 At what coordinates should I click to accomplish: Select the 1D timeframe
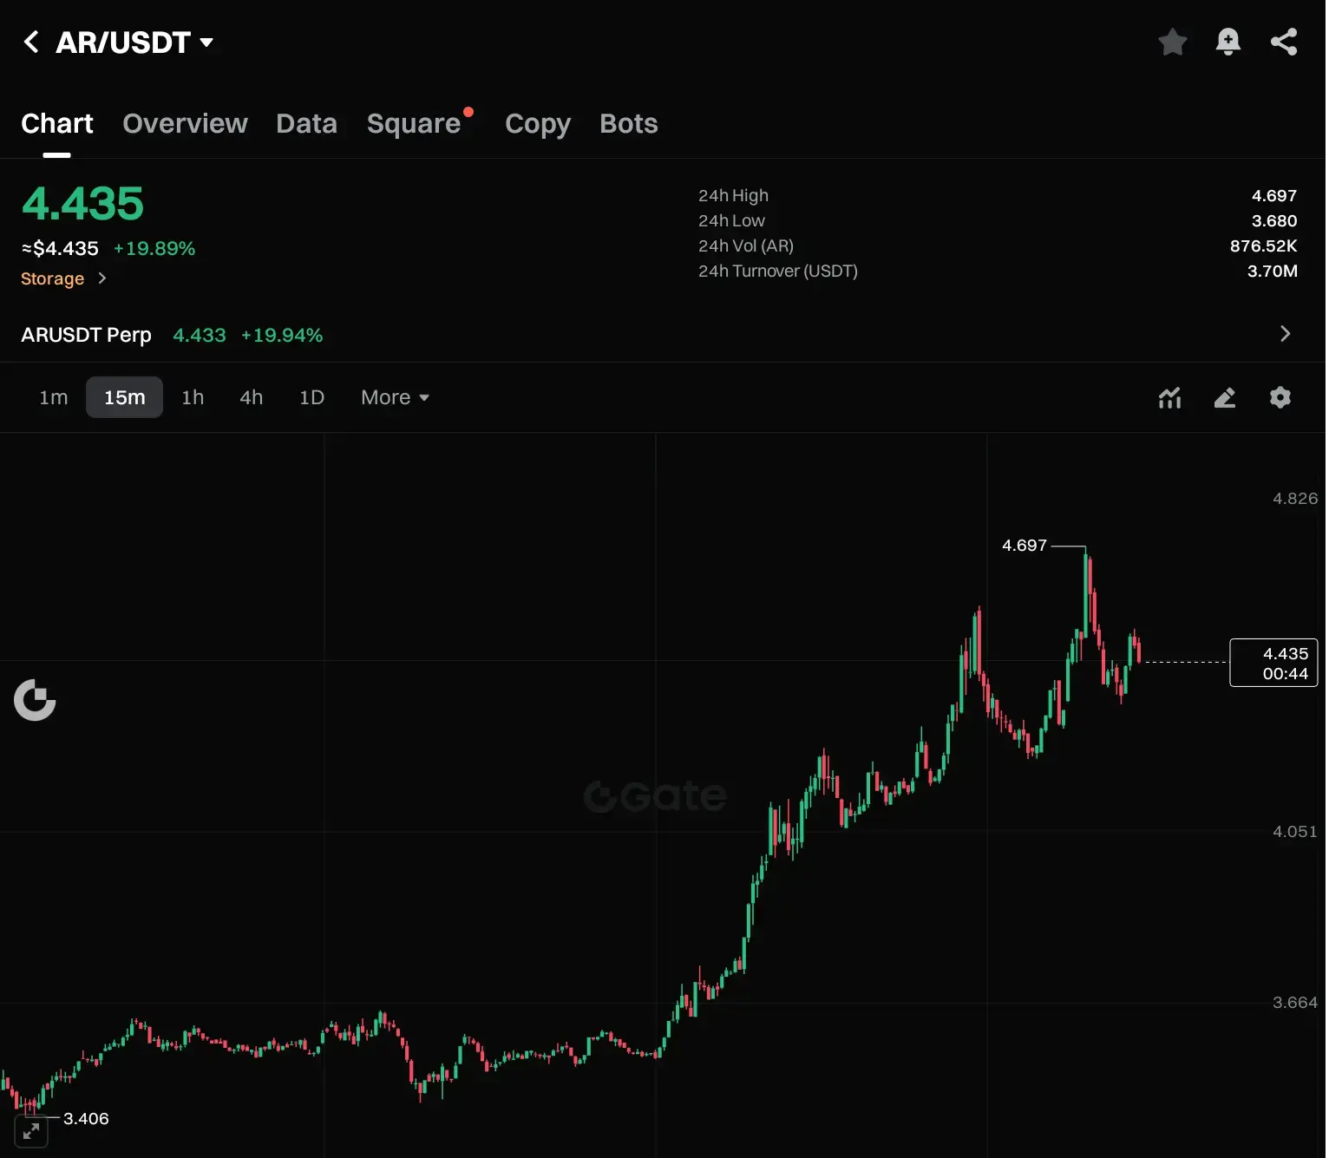pos(311,397)
